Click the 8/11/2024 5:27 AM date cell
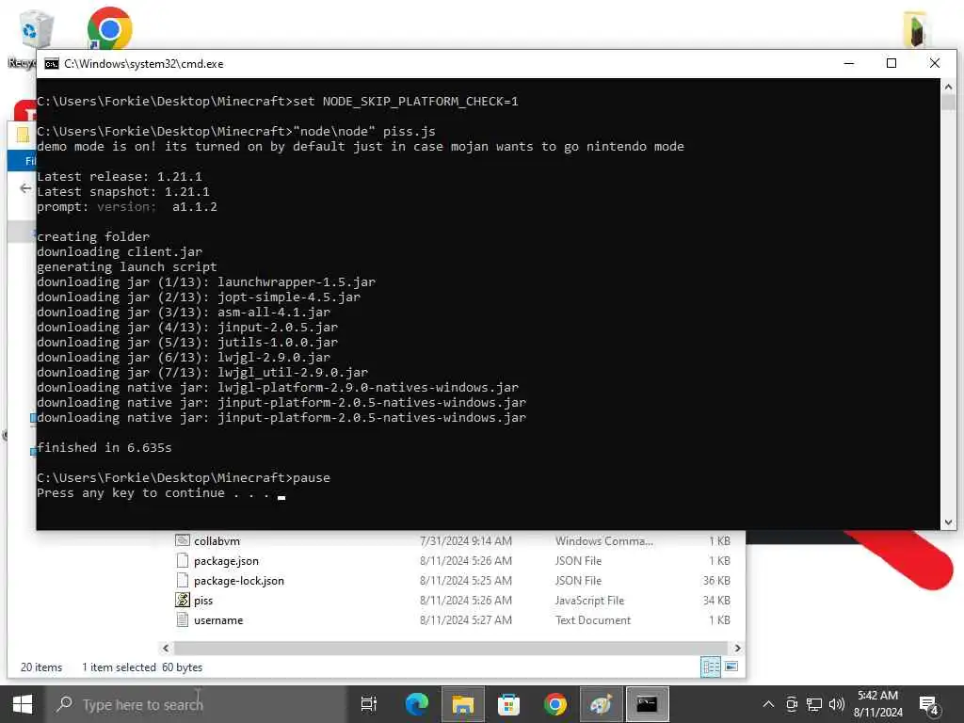 pos(465,620)
